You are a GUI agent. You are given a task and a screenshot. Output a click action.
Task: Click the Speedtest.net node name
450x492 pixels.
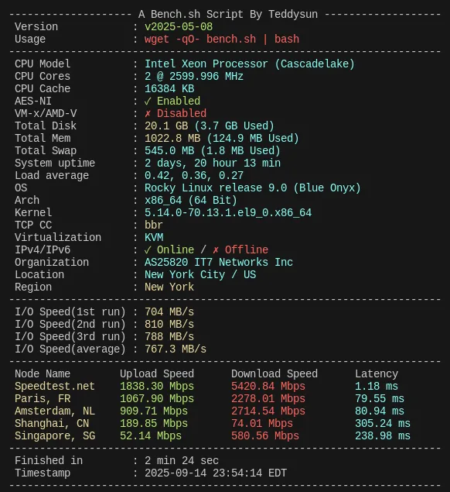[x=54, y=387]
